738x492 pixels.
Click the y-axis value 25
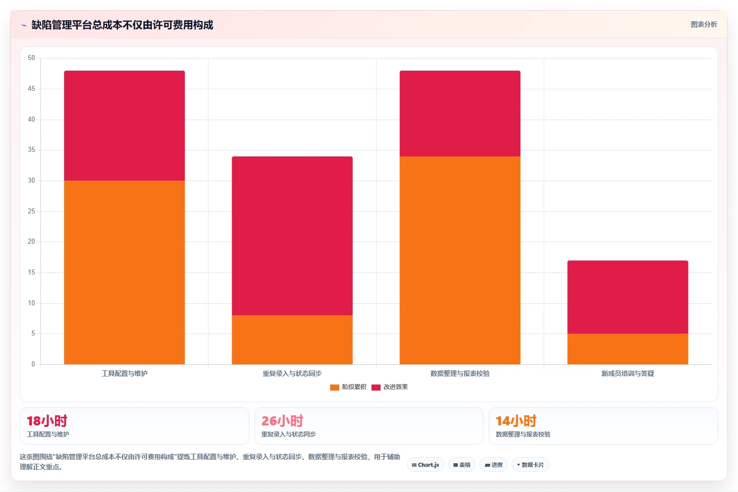(x=31, y=211)
